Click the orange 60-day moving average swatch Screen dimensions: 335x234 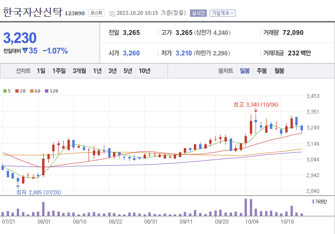click(x=32, y=91)
